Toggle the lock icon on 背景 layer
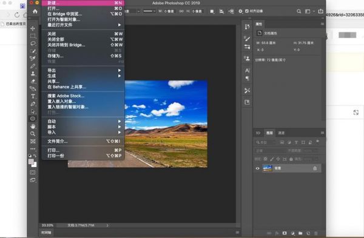The width and height of the screenshot is (364, 238). point(315,168)
